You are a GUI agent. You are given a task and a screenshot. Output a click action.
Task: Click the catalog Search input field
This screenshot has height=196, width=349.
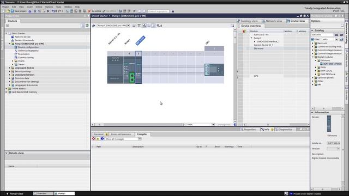322,35
